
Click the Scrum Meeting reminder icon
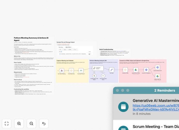(123, 128)
